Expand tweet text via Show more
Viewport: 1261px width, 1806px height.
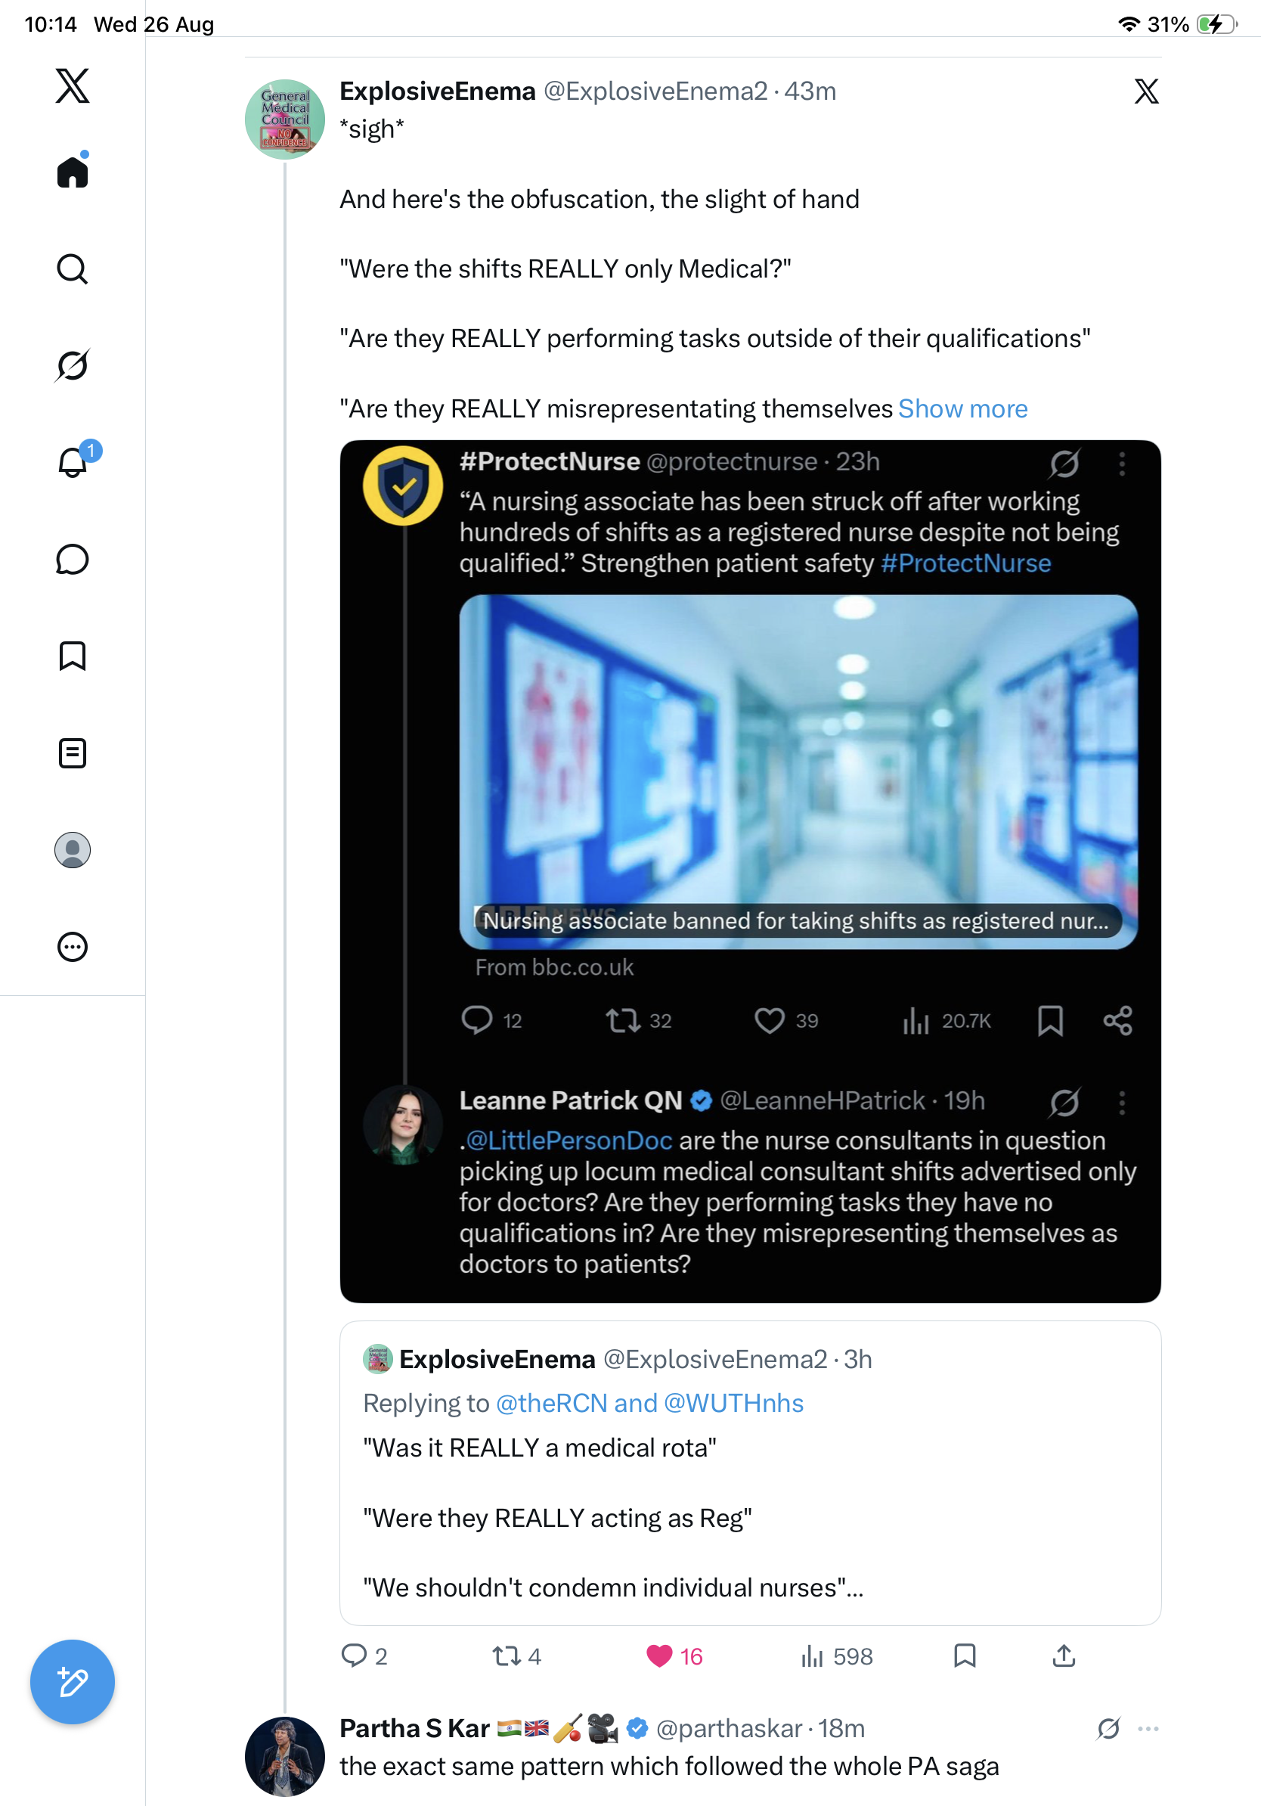click(963, 409)
